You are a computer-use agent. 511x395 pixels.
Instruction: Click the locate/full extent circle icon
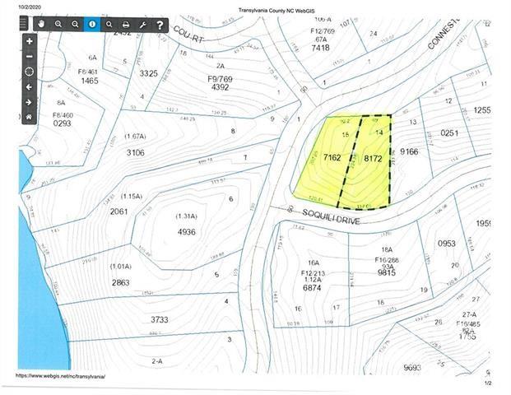click(x=30, y=72)
